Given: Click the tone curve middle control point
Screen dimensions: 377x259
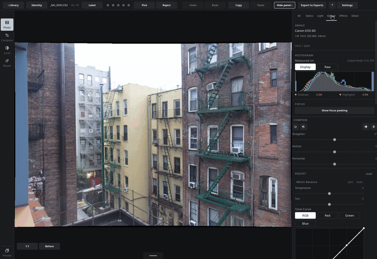Looking at the screenshot, I should click(x=346, y=245).
